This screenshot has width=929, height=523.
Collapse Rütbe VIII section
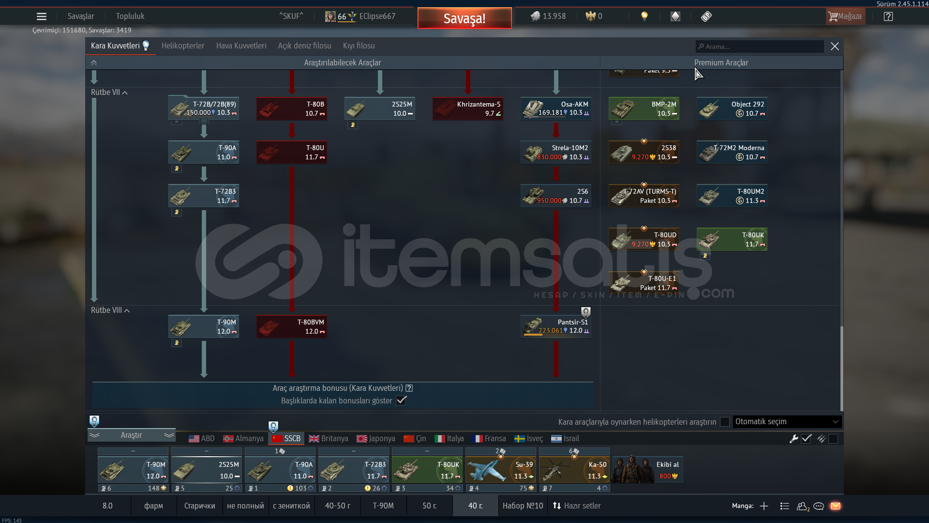tap(110, 310)
